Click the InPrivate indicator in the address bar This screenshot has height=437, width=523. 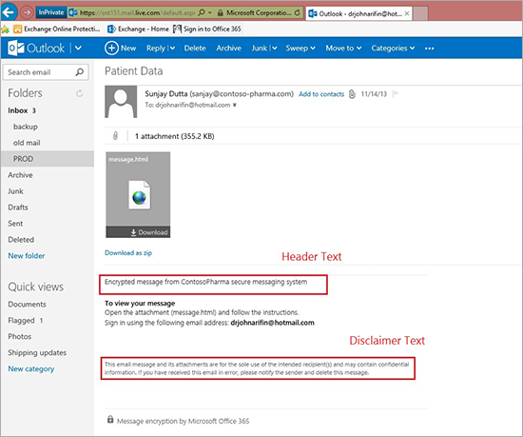coord(51,12)
